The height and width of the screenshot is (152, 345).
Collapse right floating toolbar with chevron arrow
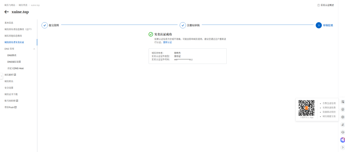[343, 147]
